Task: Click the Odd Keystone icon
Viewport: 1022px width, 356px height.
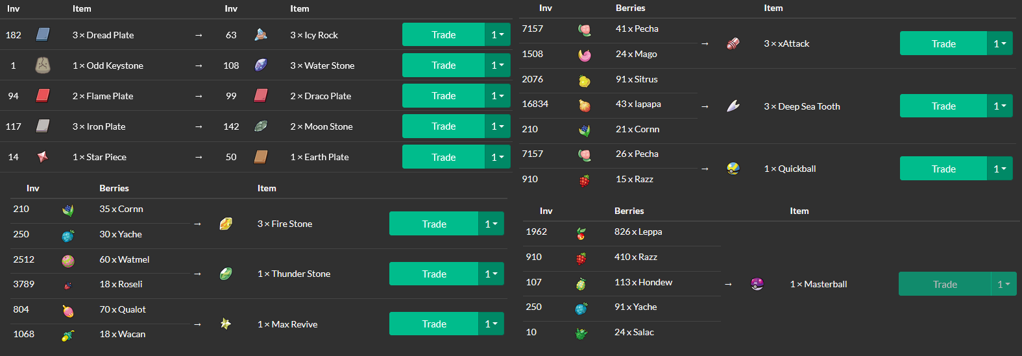Action: [x=43, y=65]
